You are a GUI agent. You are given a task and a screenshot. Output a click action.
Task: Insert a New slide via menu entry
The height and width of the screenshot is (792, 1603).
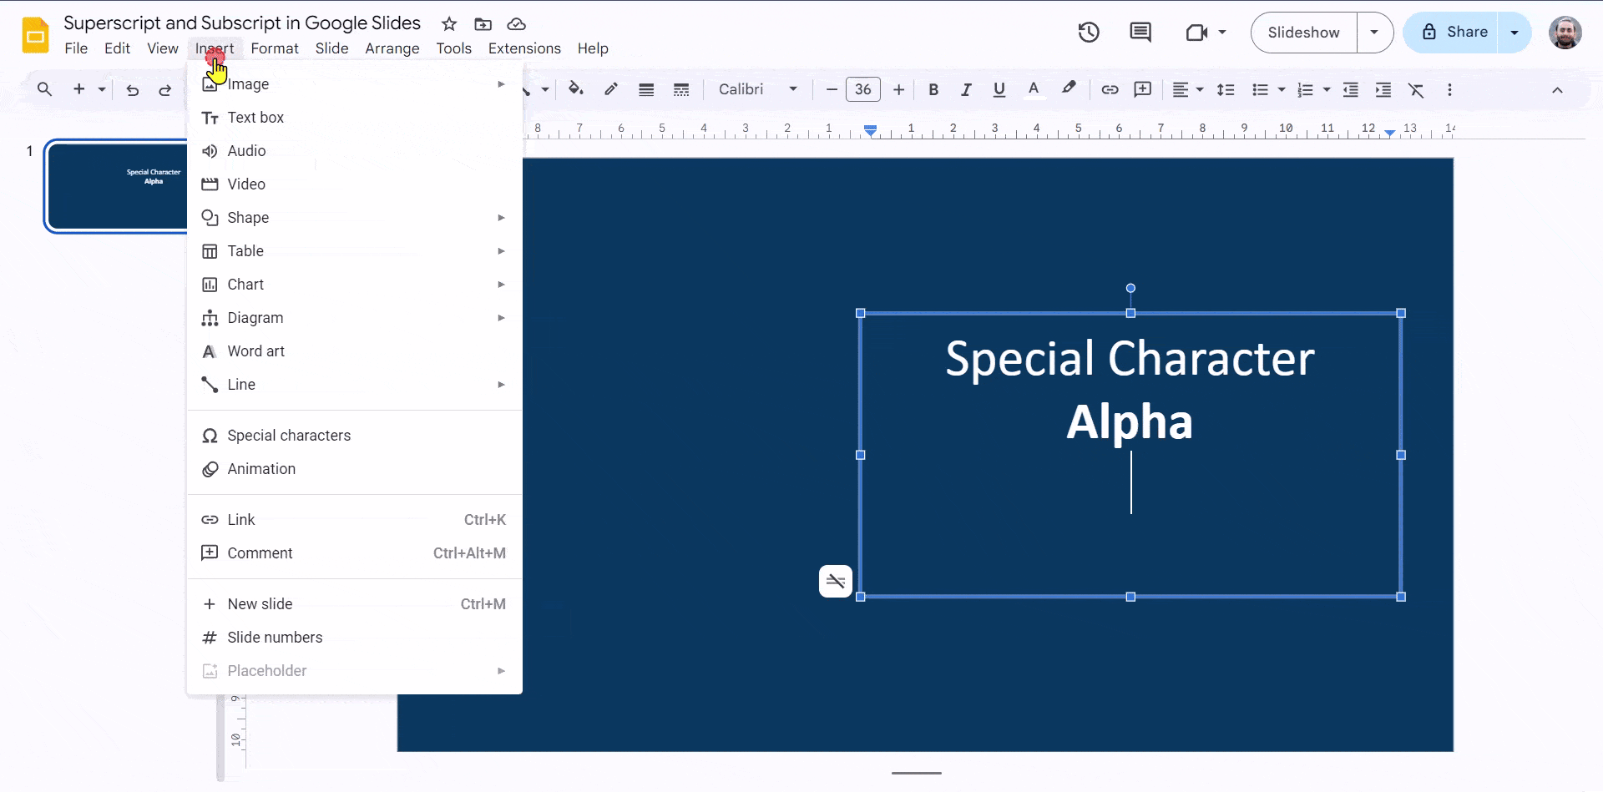coord(260,603)
